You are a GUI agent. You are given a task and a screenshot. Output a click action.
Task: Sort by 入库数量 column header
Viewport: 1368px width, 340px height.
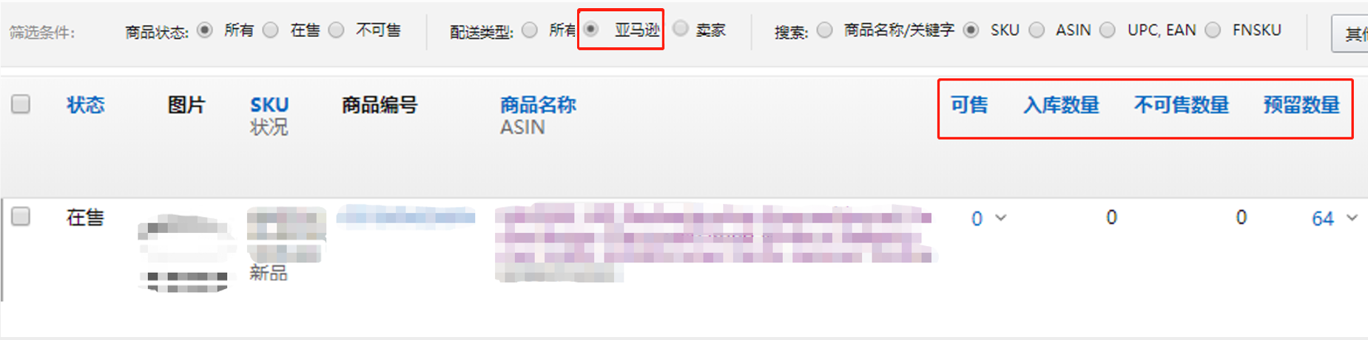tap(1061, 105)
